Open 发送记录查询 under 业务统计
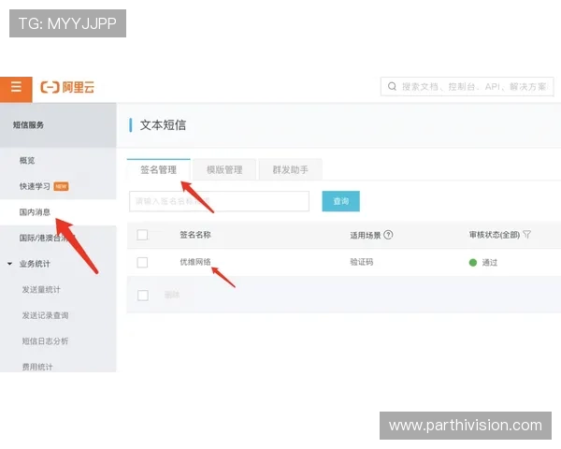Viewport: 561px width, 449px height. pyautogui.click(x=45, y=315)
